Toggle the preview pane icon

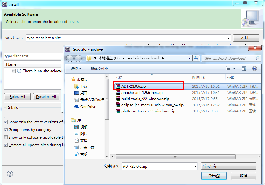click(244, 69)
